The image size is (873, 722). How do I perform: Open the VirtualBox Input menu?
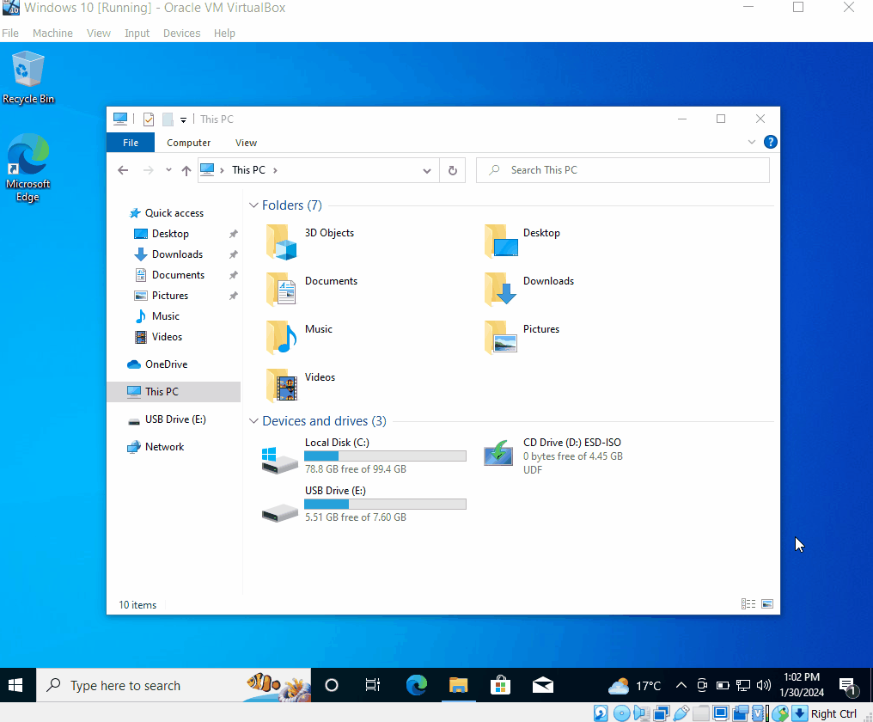pyautogui.click(x=137, y=33)
